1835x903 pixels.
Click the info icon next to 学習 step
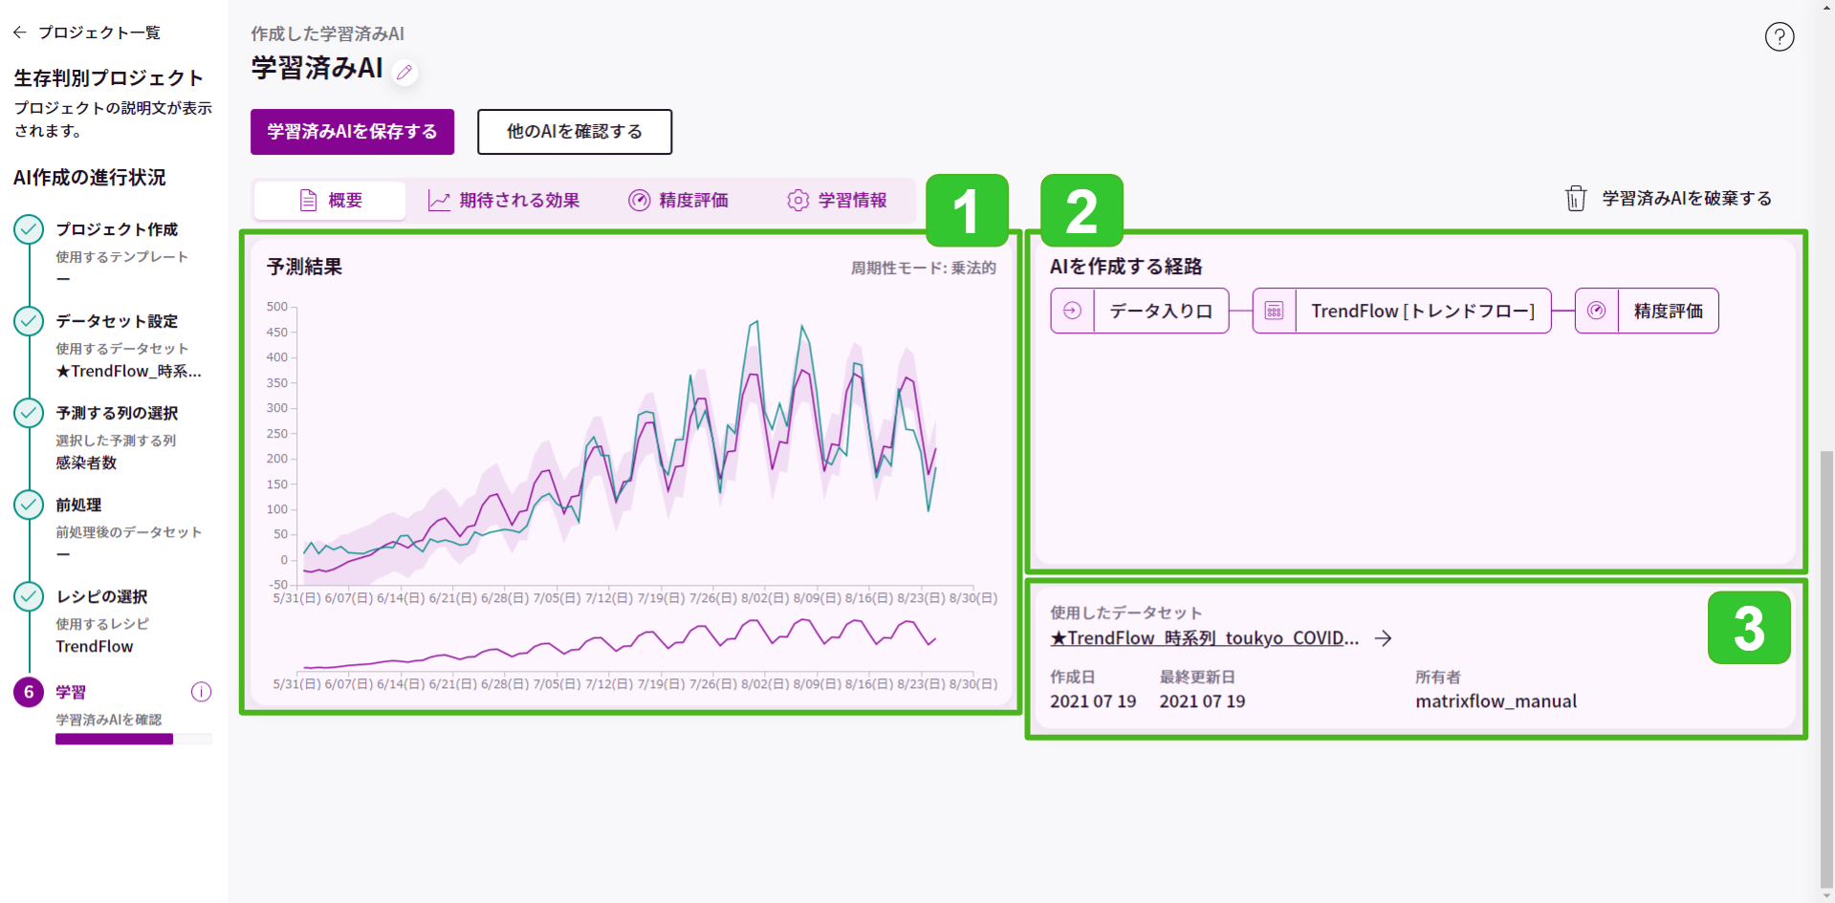click(201, 692)
